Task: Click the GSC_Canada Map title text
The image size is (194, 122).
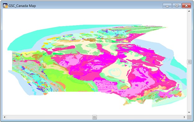Action: 22,6
